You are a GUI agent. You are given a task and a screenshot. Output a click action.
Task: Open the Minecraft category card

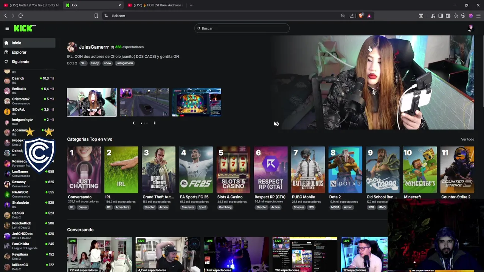coord(420,170)
